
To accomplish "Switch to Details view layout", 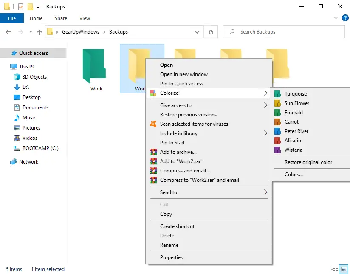I will [334, 268].
